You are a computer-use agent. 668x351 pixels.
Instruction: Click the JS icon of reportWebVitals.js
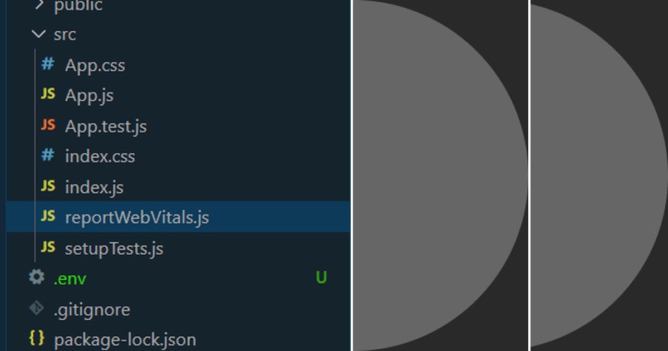click(x=47, y=217)
